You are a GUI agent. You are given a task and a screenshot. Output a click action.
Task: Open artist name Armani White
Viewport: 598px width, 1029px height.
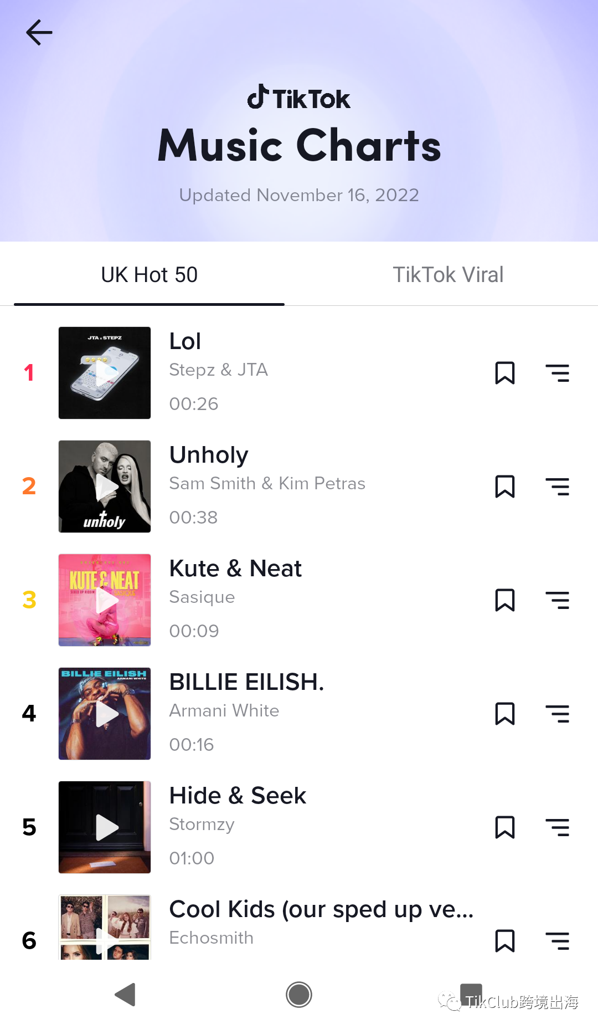[x=224, y=710]
